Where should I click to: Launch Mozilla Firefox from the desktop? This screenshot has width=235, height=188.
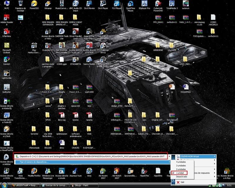point(34,172)
